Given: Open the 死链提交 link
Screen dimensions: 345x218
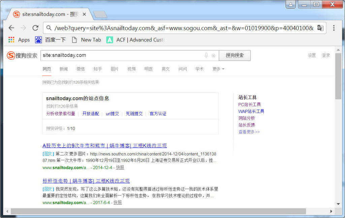Looking at the screenshot, I should click(x=134, y=114).
